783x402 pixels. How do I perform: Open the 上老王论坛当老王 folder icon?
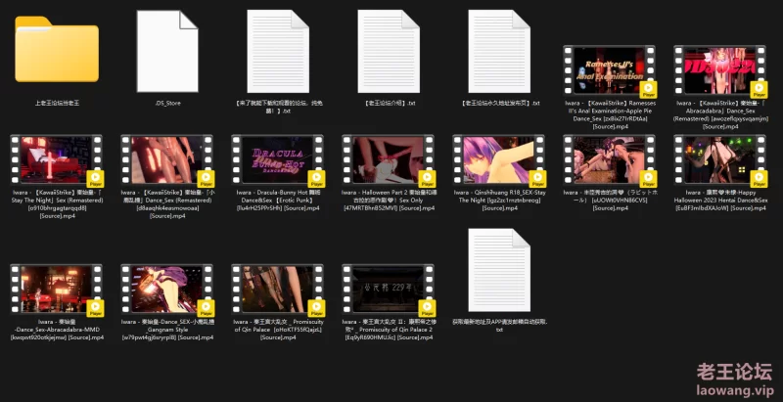[57, 49]
